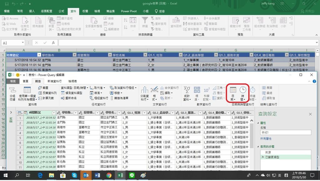
Task: Click Extract Values (擷取值)
Action: 268,98
